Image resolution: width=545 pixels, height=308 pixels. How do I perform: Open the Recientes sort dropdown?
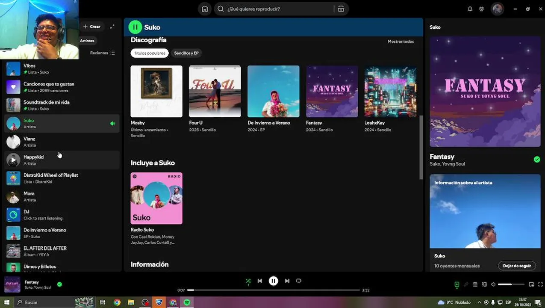pos(103,53)
